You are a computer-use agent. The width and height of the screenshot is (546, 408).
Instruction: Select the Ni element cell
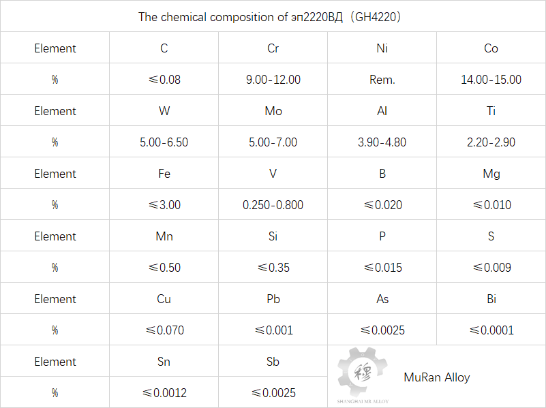pos(382,48)
